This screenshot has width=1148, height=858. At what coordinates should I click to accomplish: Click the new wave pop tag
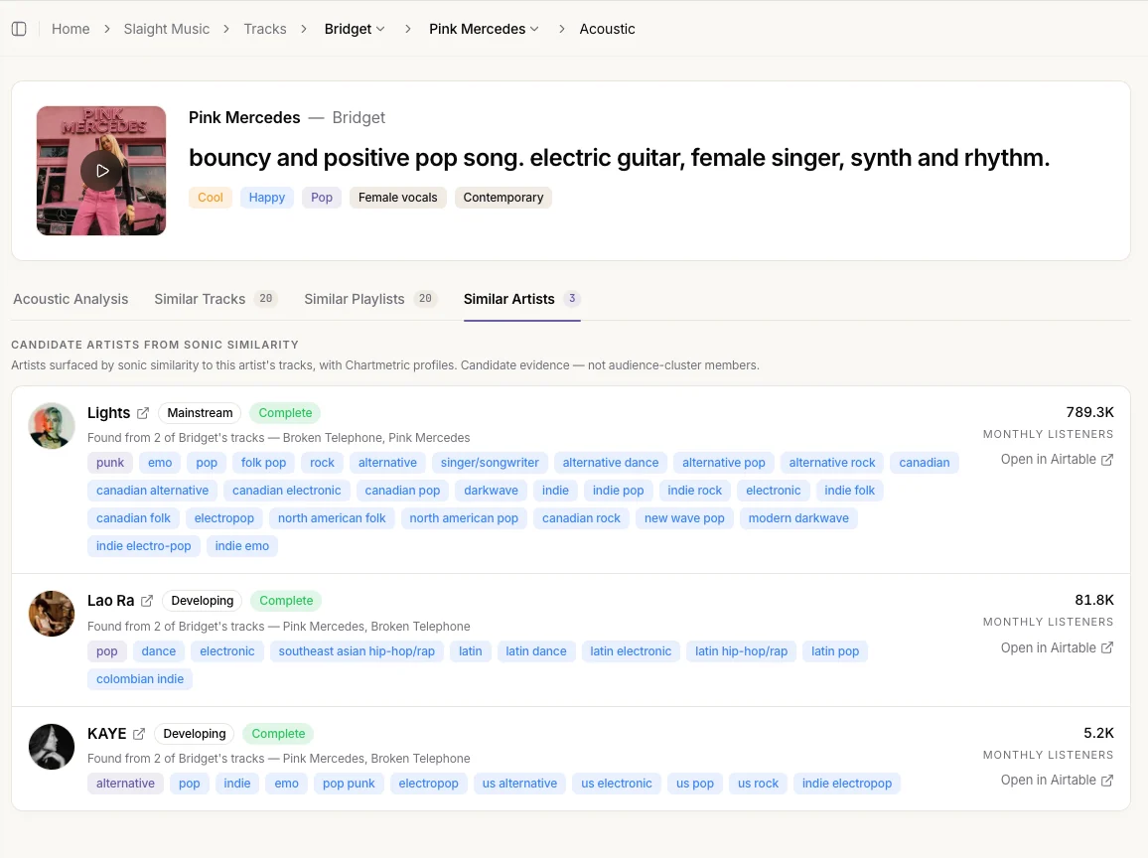684,518
